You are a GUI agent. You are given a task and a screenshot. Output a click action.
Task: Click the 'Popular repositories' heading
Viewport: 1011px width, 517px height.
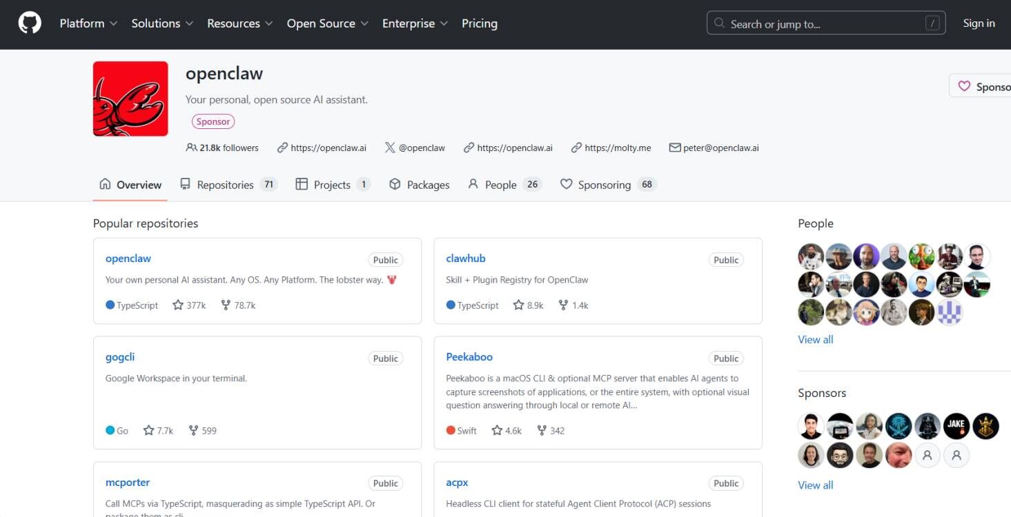[x=146, y=223]
